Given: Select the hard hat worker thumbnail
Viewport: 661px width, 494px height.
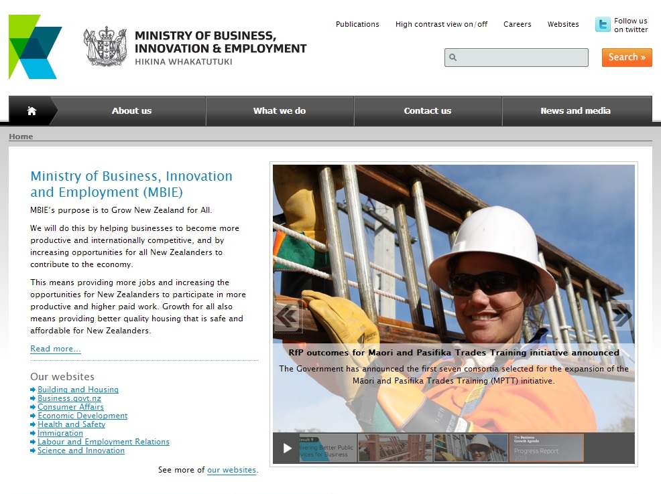Looking at the screenshot, I should point(471,448).
